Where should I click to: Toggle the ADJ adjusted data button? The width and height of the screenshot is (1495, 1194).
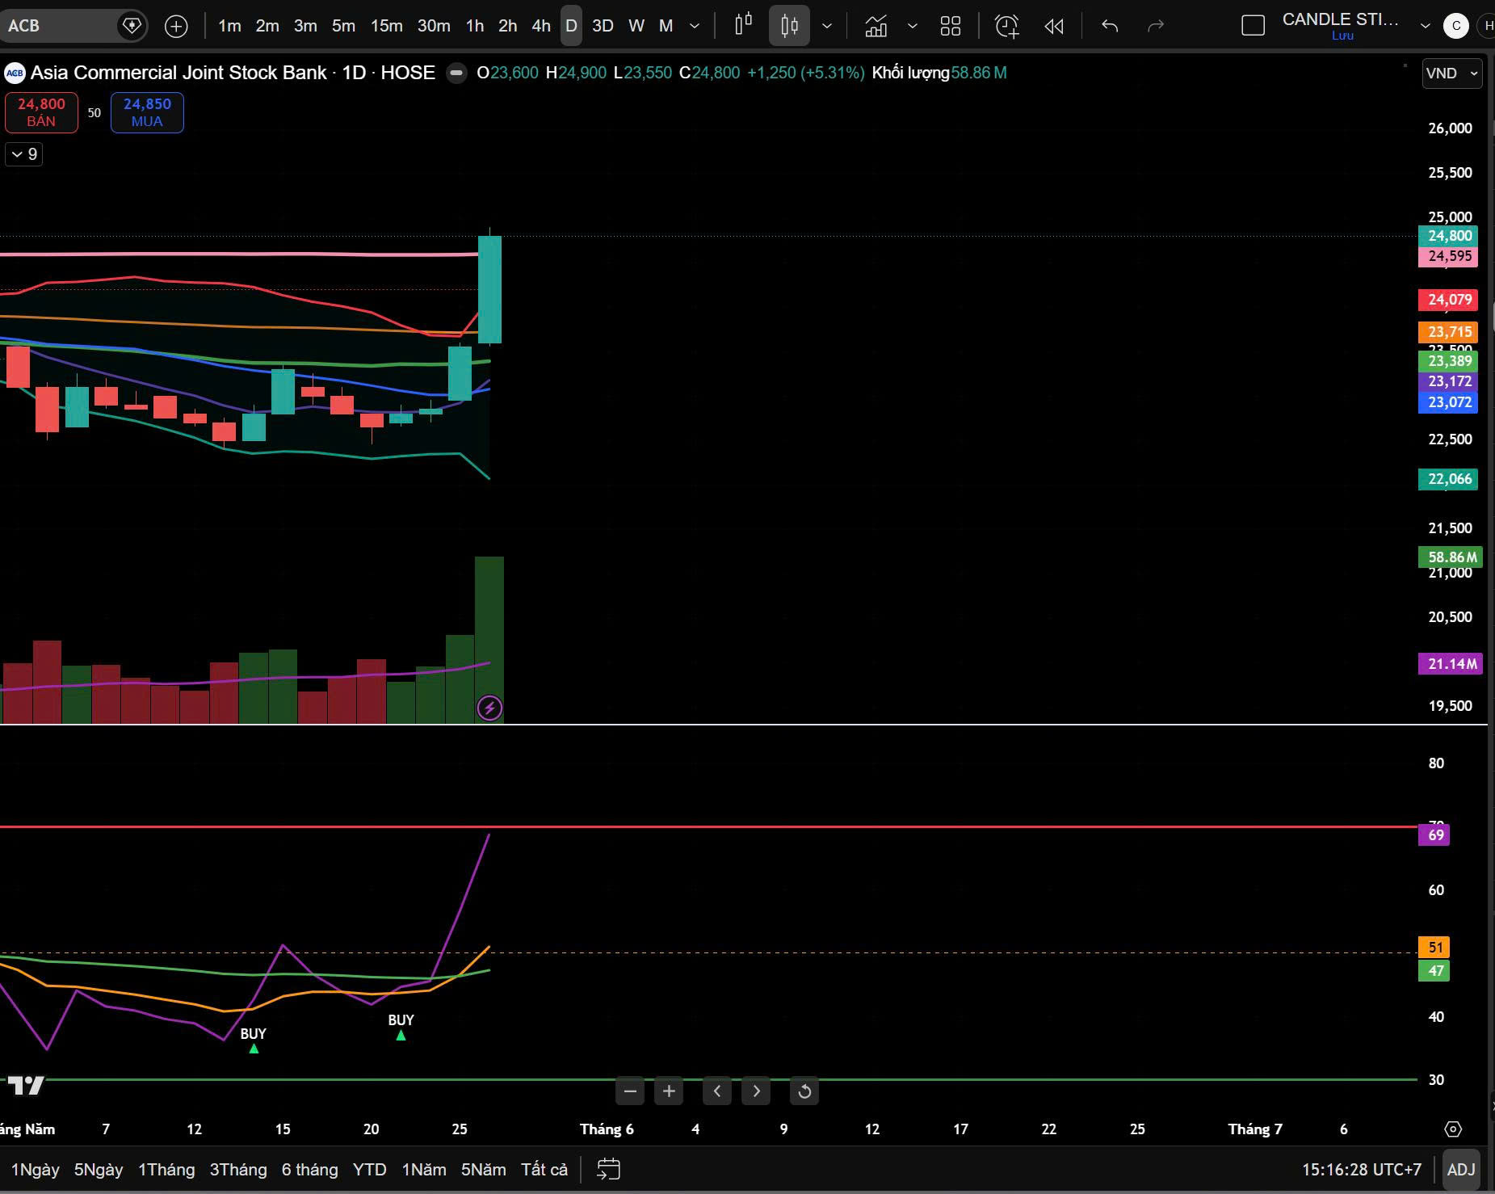coord(1461,1169)
